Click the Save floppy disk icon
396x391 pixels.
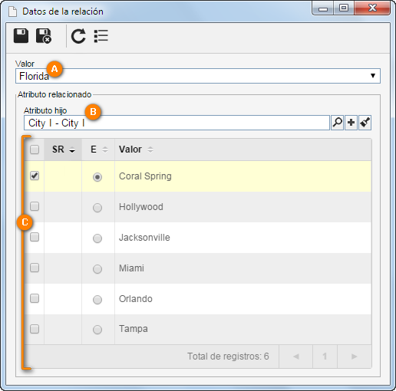point(21,36)
